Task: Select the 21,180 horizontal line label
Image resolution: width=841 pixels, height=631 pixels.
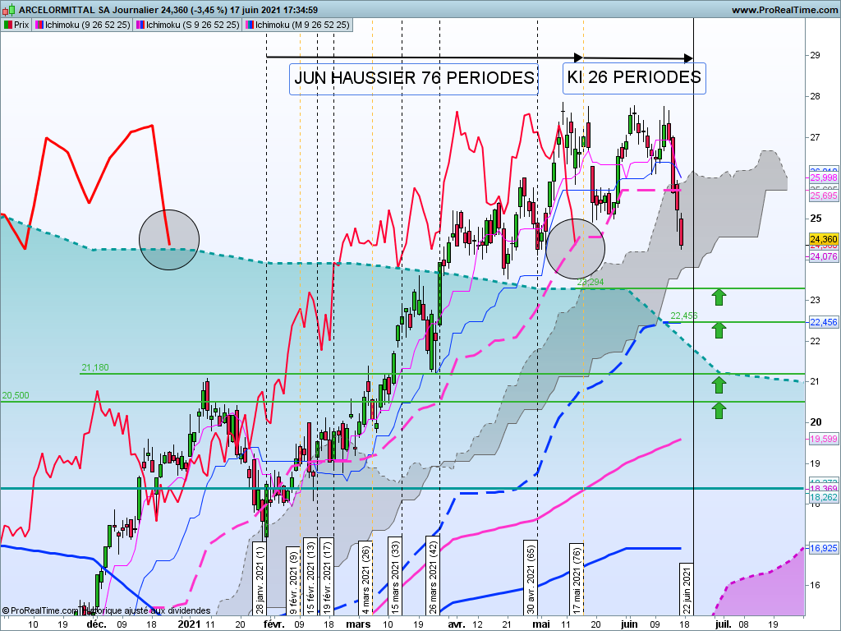Action: click(95, 367)
